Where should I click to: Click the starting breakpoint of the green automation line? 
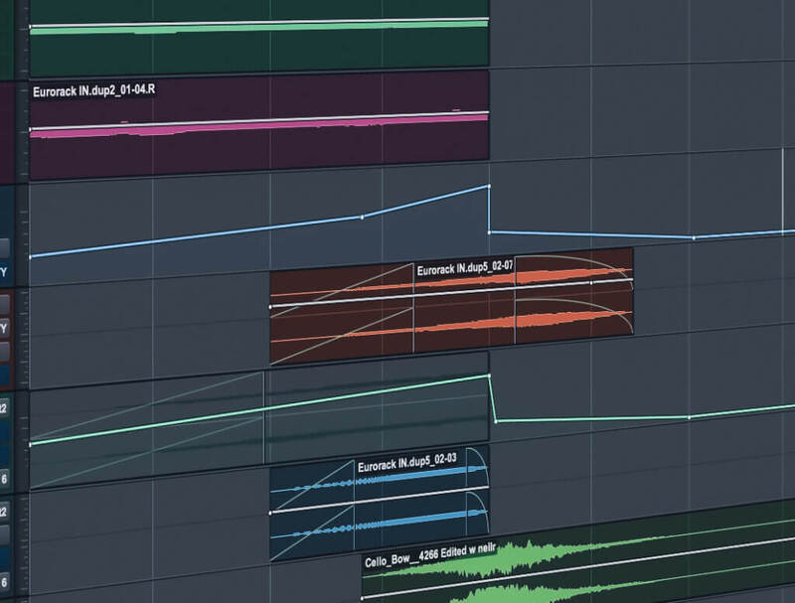click(x=31, y=445)
